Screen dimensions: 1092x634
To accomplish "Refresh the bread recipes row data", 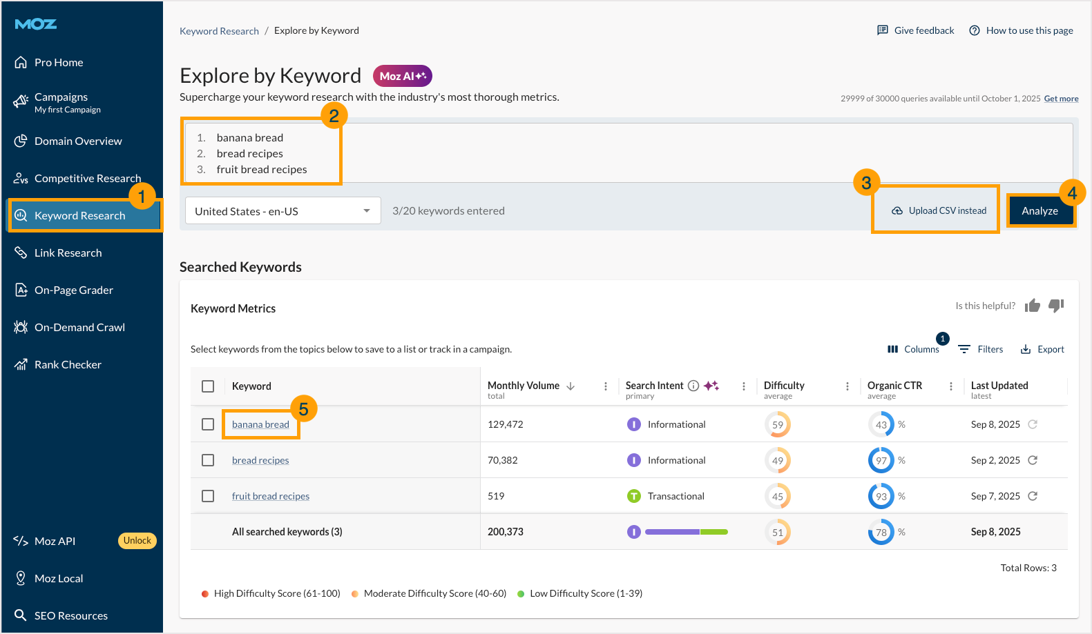I will pyautogui.click(x=1033, y=460).
